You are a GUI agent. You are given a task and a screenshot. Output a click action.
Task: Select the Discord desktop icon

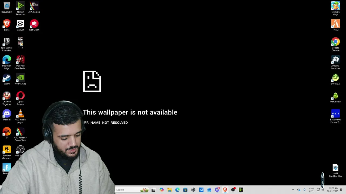pos(7,115)
